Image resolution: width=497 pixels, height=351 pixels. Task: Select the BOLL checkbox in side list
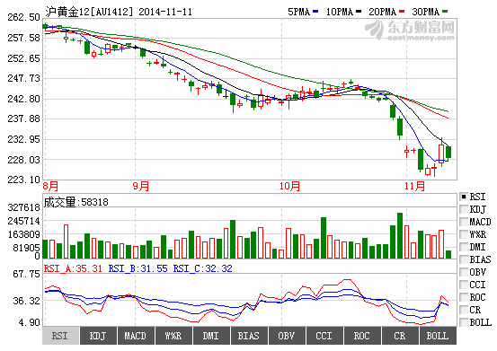(464, 322)
